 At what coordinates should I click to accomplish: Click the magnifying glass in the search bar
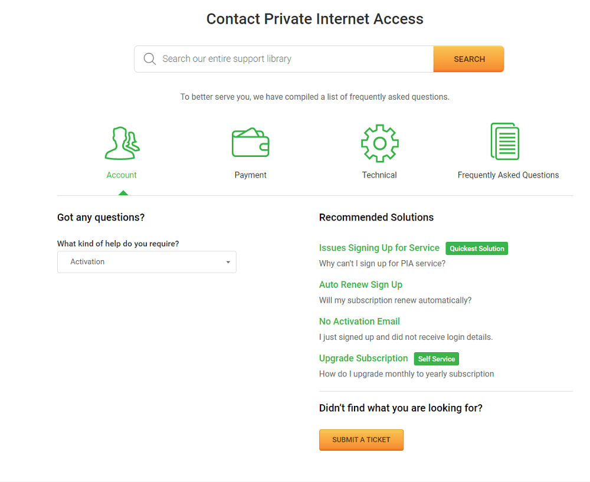coord(149,58)
